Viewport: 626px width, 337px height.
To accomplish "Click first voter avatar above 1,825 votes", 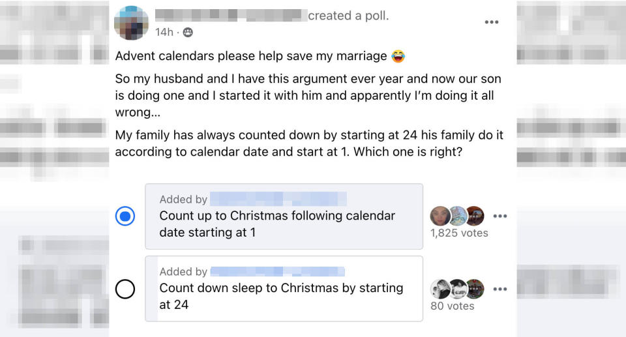I will pyautogui.click(x=441, y=216).
